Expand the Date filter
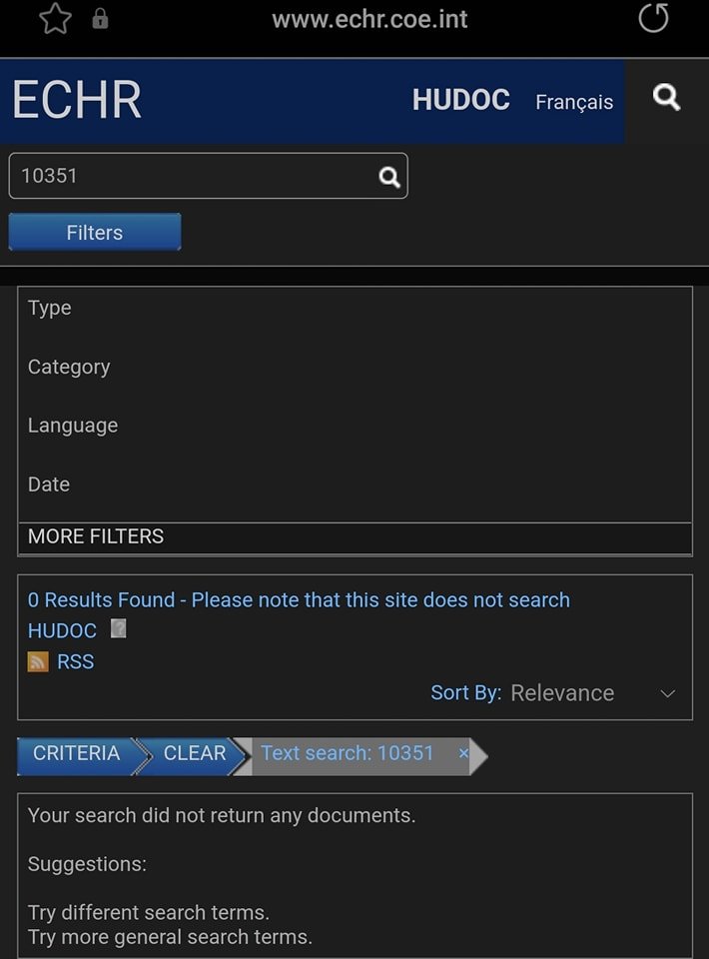The height and width of the screenshot is (959, 709). pos(49,484)
